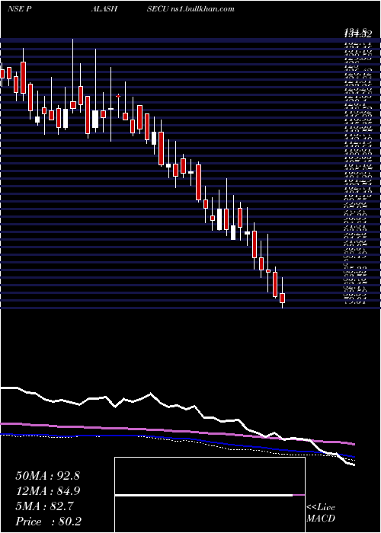Click the ALASH symbol text in header
Image resolution: width=381 pixels, height=533 pixels.
pos(104,9)
